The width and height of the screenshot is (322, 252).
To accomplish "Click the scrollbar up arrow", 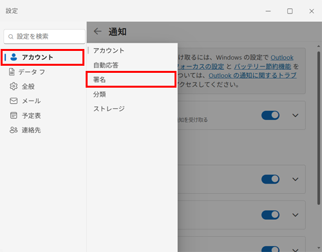I will coord(319,46).
